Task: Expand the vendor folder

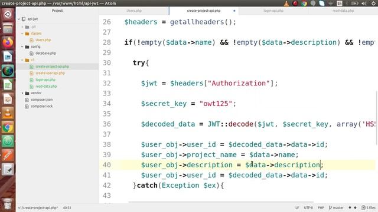Action: tap(22, 93)
